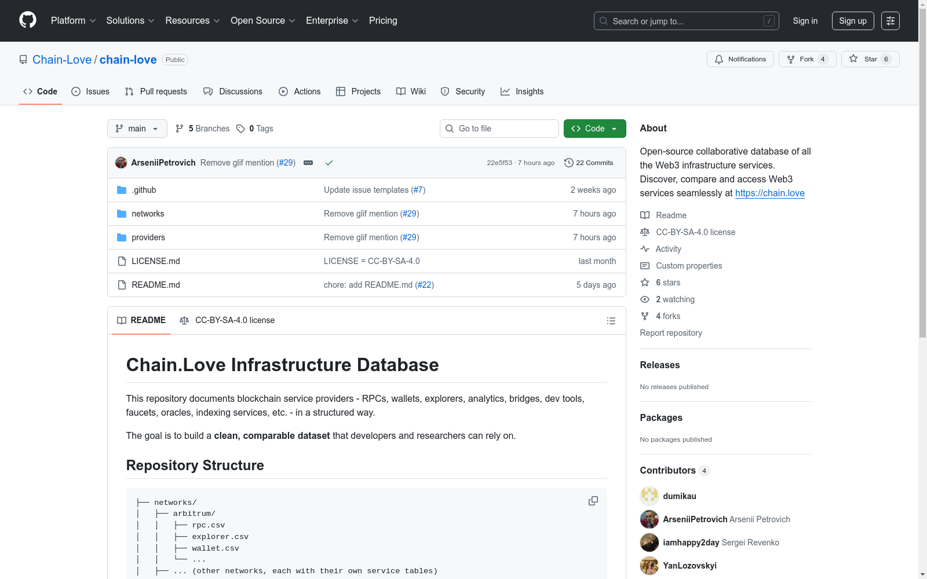The height and width of the screenshot is (579, 927).
Task: Switch to the Pull requests tab
Action: [x=156, y=91]
